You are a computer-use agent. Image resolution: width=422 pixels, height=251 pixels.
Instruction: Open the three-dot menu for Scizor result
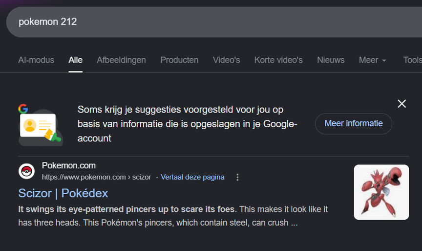(237, 177)
